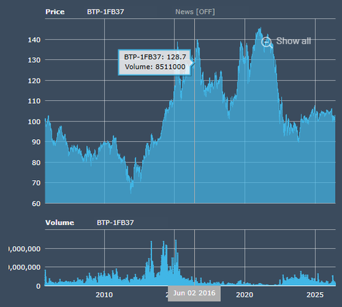Click the 90 price axis label

tap(36, 142)
